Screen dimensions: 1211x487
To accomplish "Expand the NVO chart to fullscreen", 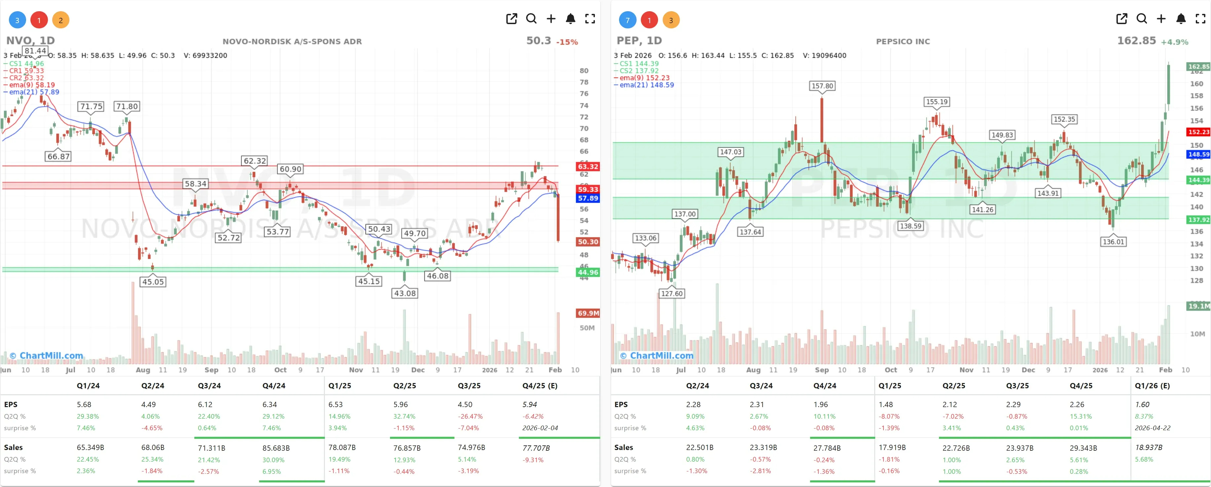I will pyautogui.click(x=590, y=19).
